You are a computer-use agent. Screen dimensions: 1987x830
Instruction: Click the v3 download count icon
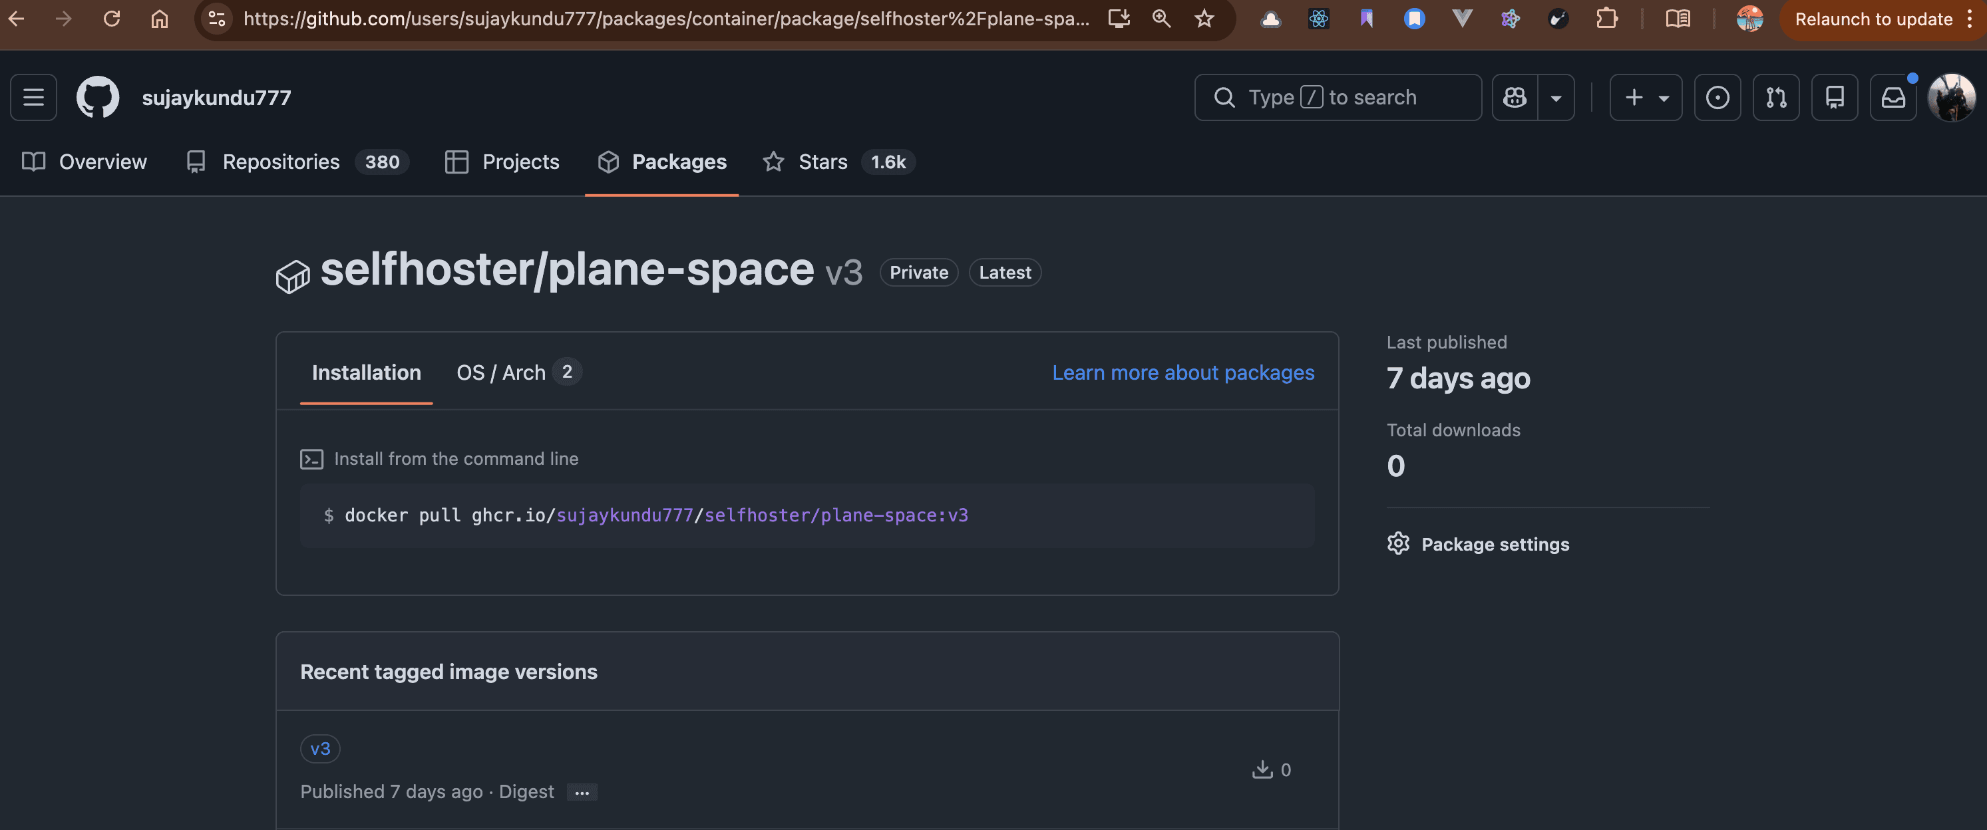[1262, 769]
